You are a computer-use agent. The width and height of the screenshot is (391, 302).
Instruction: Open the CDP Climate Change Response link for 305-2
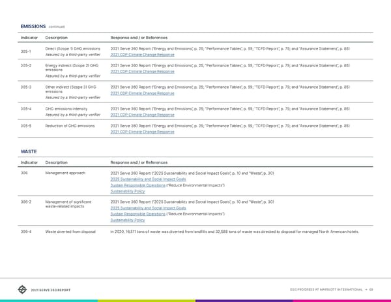pyautogui.click(x=142, y=71)
